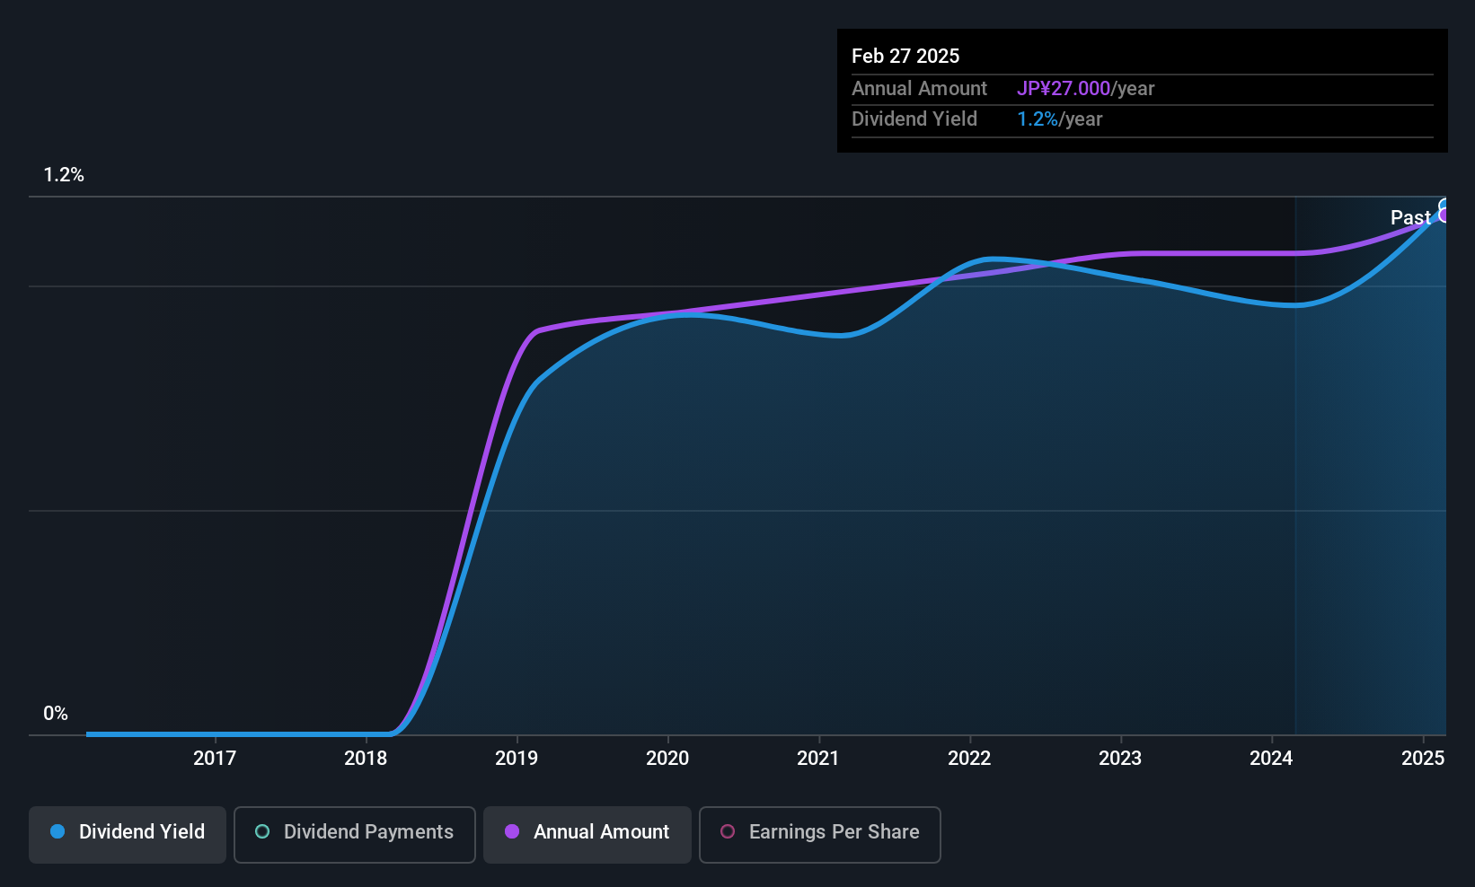This screenshot has height=887, width=1475.
Task: Select the 2017 x-axis label
Action: tap(215, 758)
